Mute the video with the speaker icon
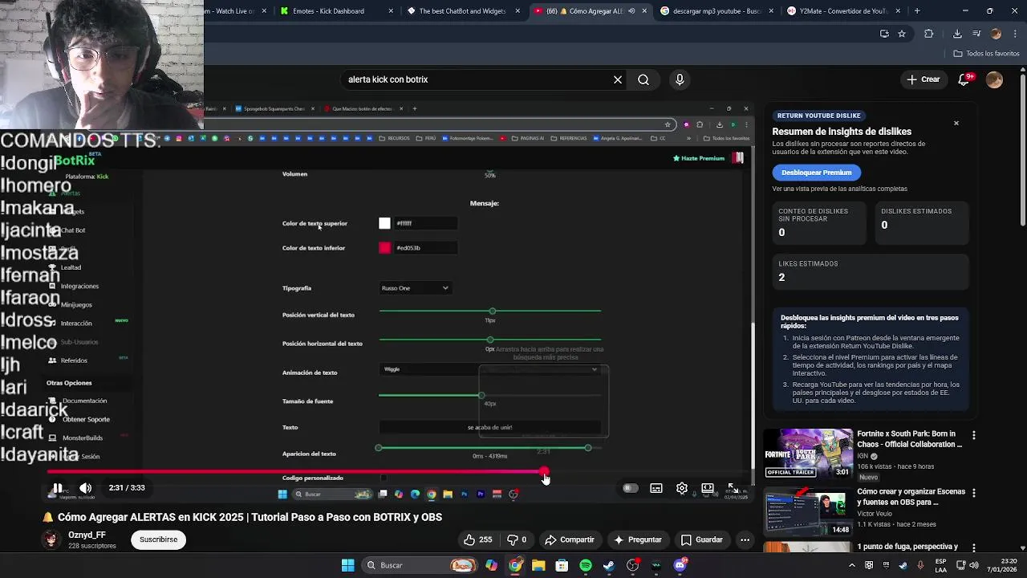This screenshot has width=1027, height=578. (86, 488)
